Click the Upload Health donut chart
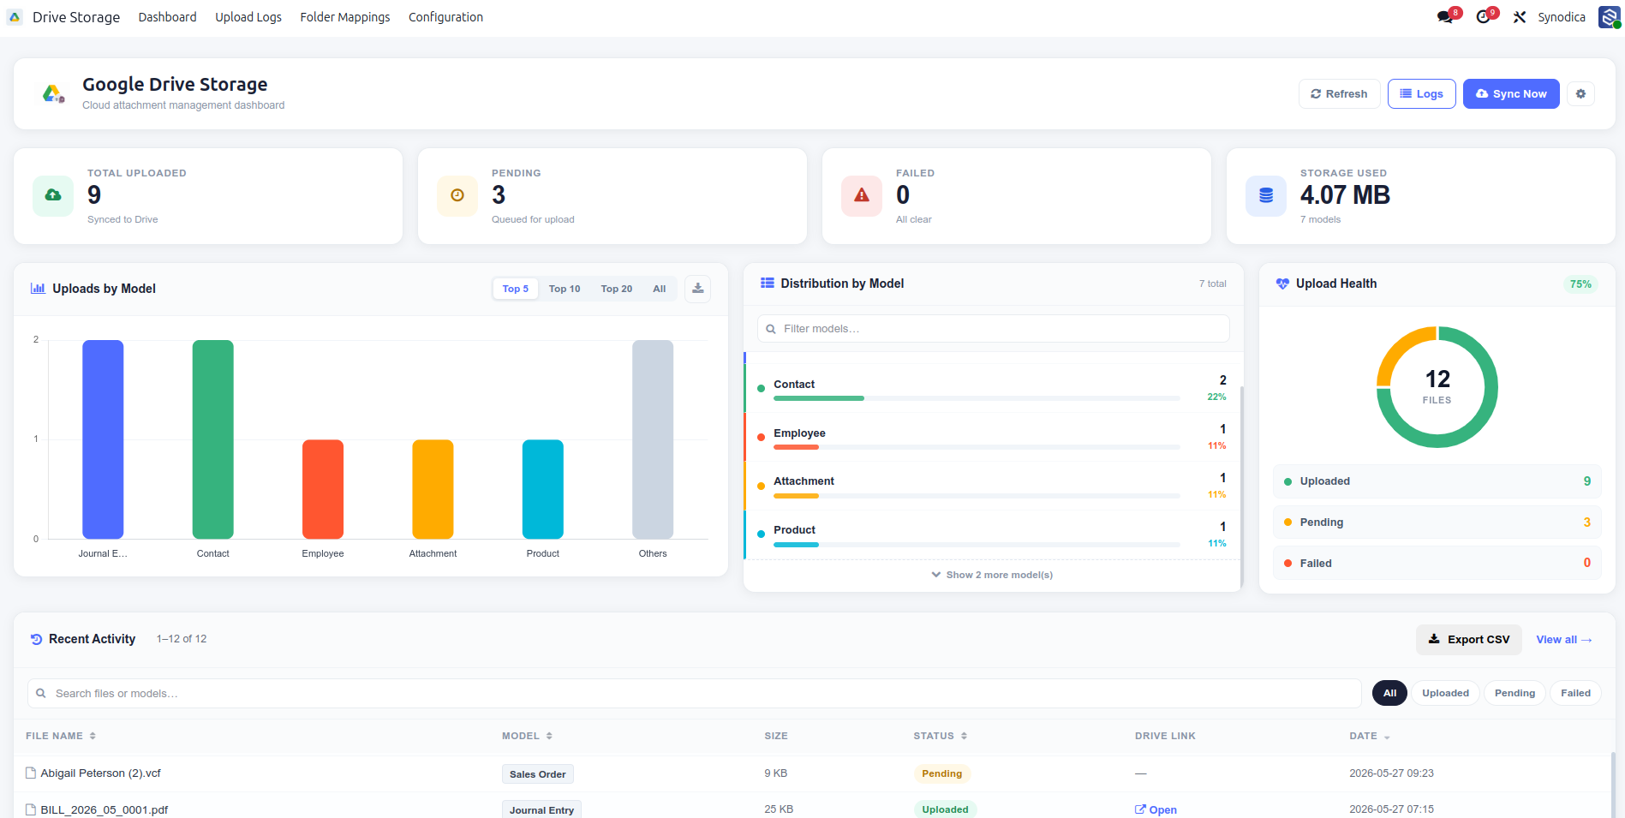 (x=1437, y=387)
